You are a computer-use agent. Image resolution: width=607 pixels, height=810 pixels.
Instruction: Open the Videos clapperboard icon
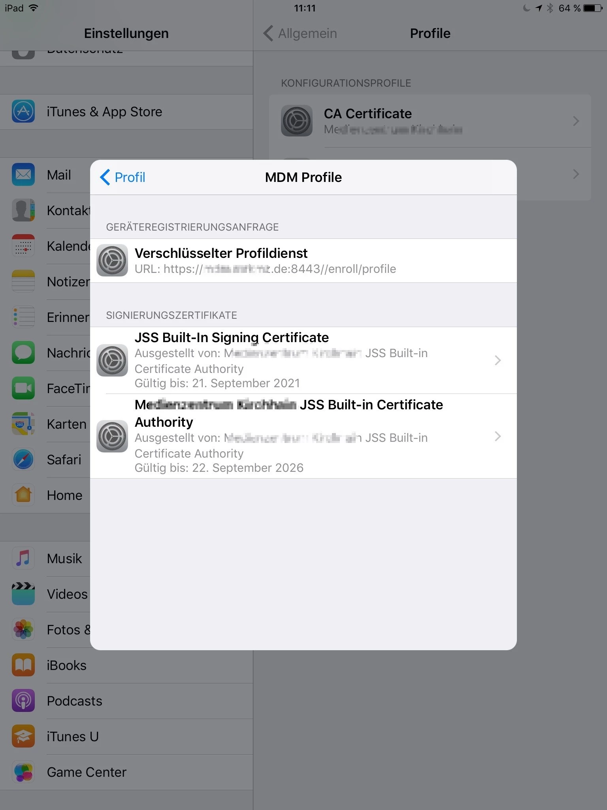pos(23,594)
